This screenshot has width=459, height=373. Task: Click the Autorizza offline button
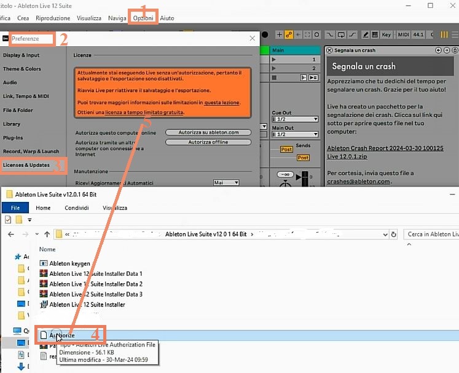pos(210,142)
